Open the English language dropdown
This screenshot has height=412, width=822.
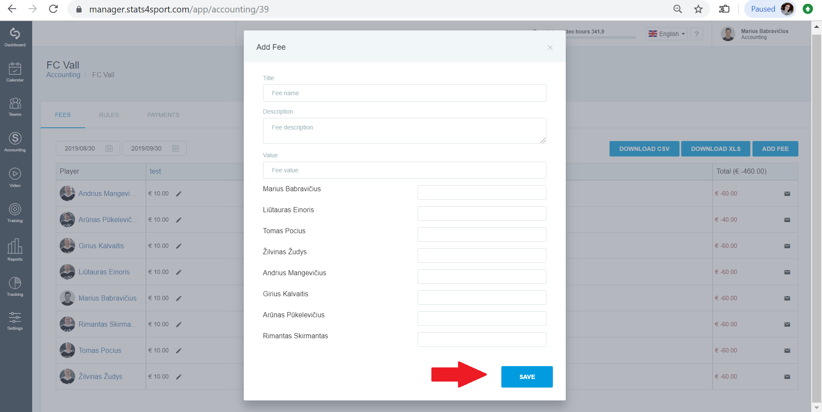[x=667, y=34]
